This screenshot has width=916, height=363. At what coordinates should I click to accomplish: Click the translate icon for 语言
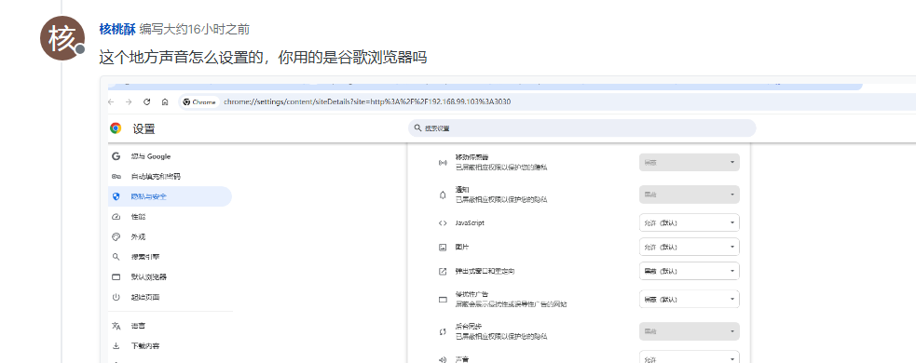(x=116, y=326)
